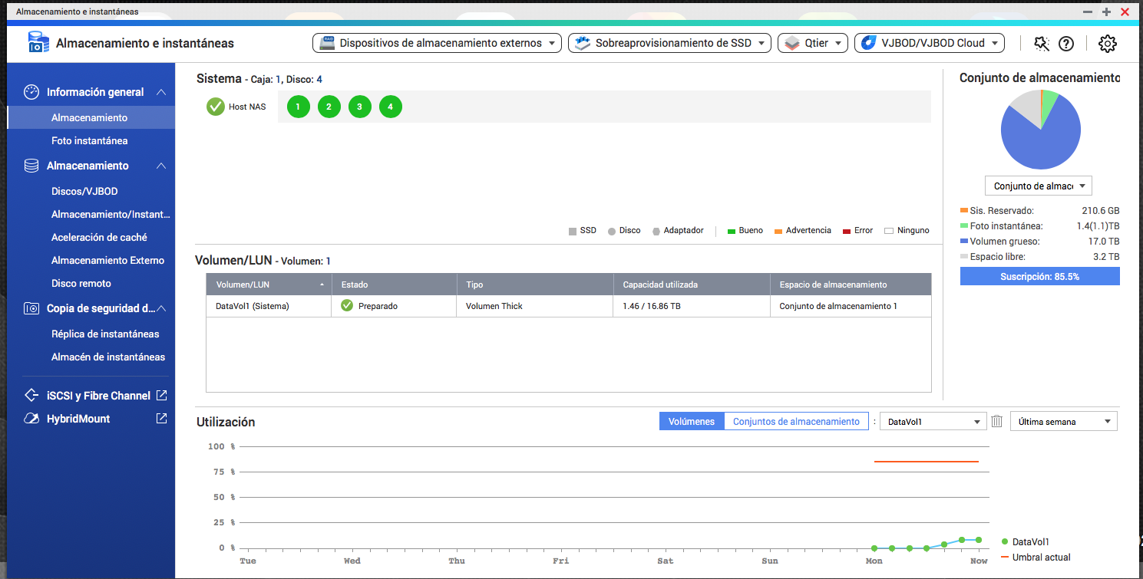Image resolution: width=1143 pixels, height=579 pixels.
Task: Select disk 4 green circle
Action: click(x=390, y=107)
